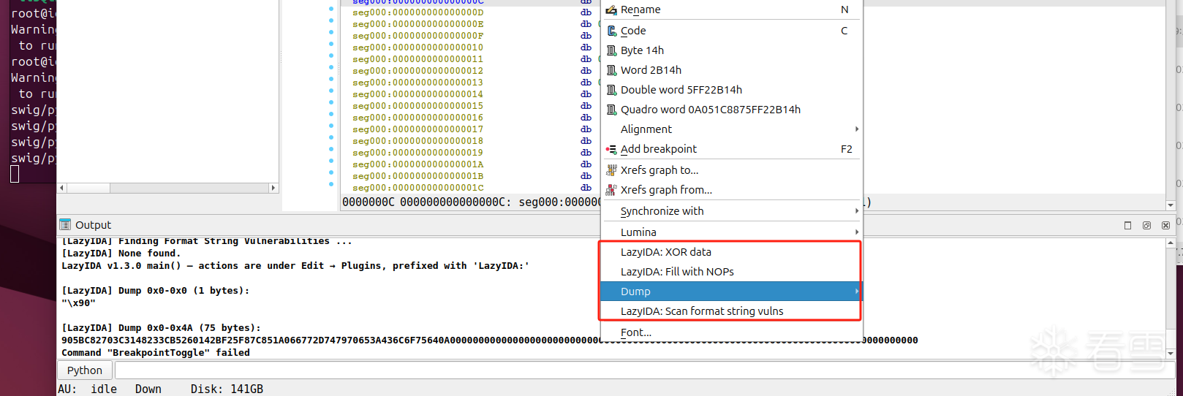This screenshot has width=1183, height=396.
Task: Click 'Dump 0x0-0x0 (1 bytes)' output line
Action: click(x=156, y=291)
